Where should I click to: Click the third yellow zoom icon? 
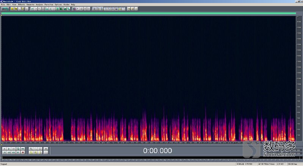coord(40,152)
